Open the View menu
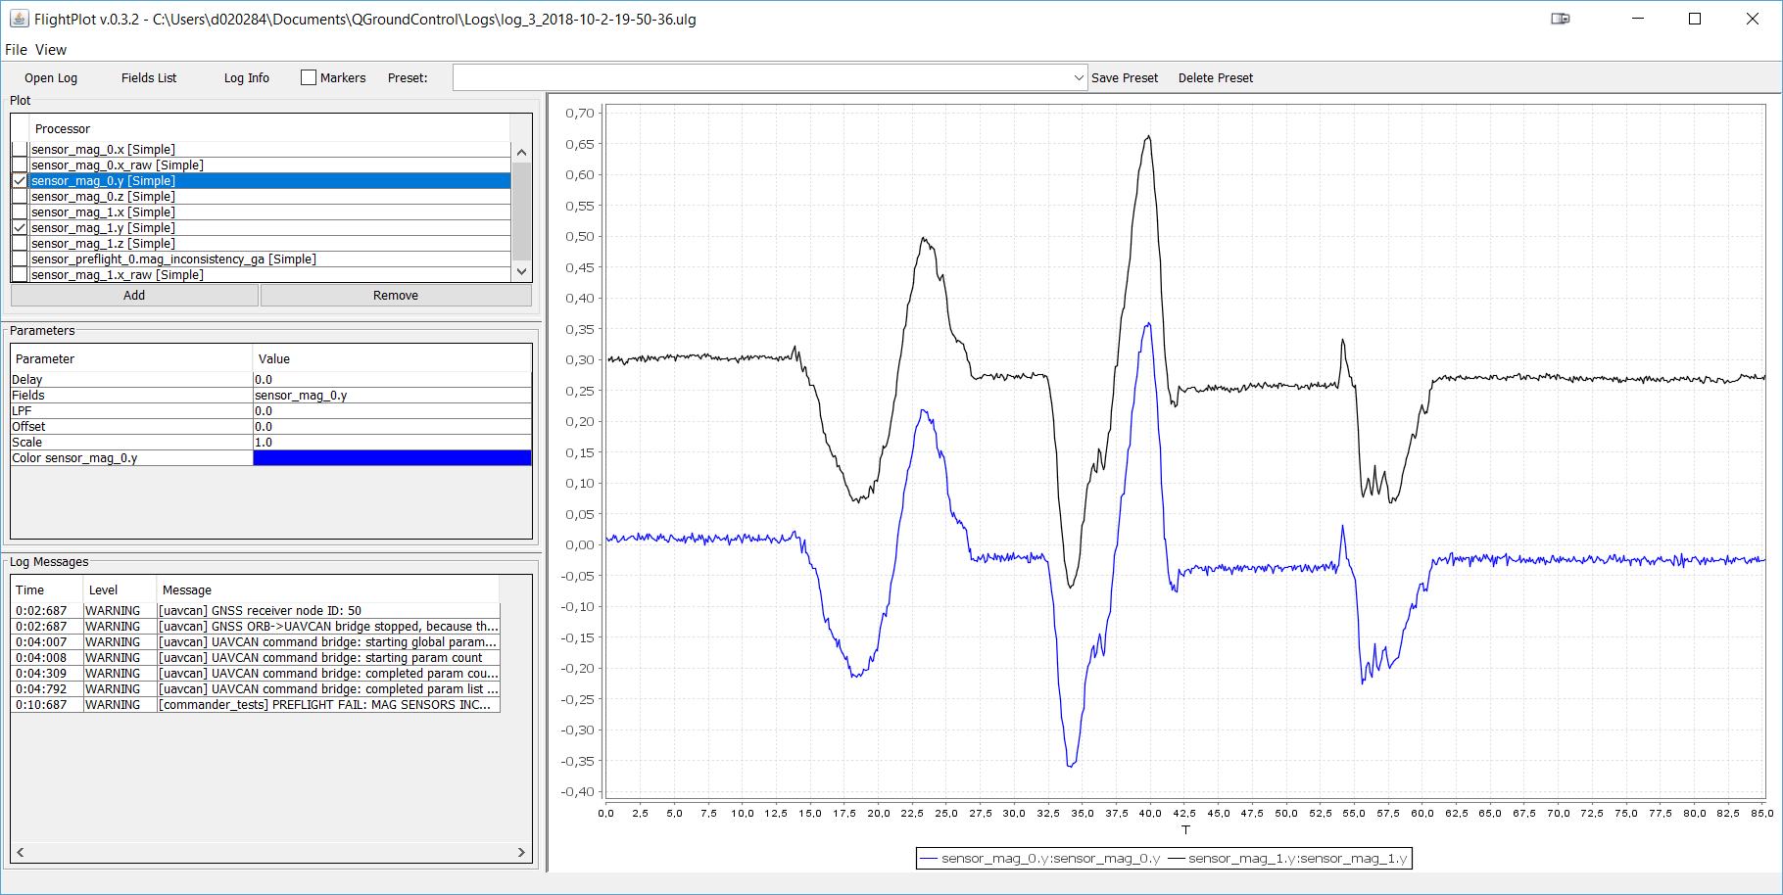The width and height of the screenshot is (1783, 895). tap(50, 49)
